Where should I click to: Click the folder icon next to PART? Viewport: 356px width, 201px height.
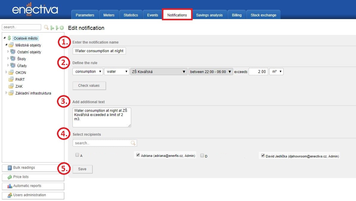(x=11, y=80)
